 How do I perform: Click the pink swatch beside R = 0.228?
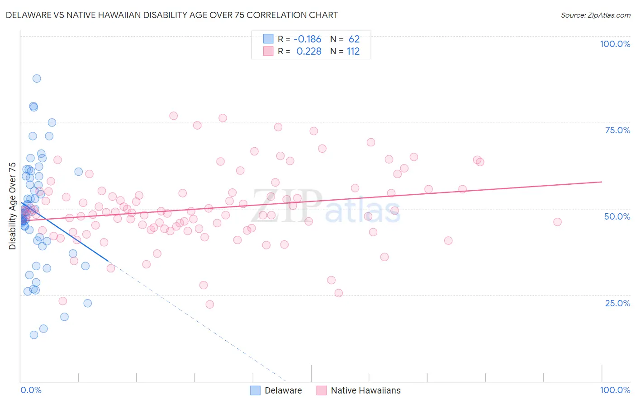[x=268, y=51]
